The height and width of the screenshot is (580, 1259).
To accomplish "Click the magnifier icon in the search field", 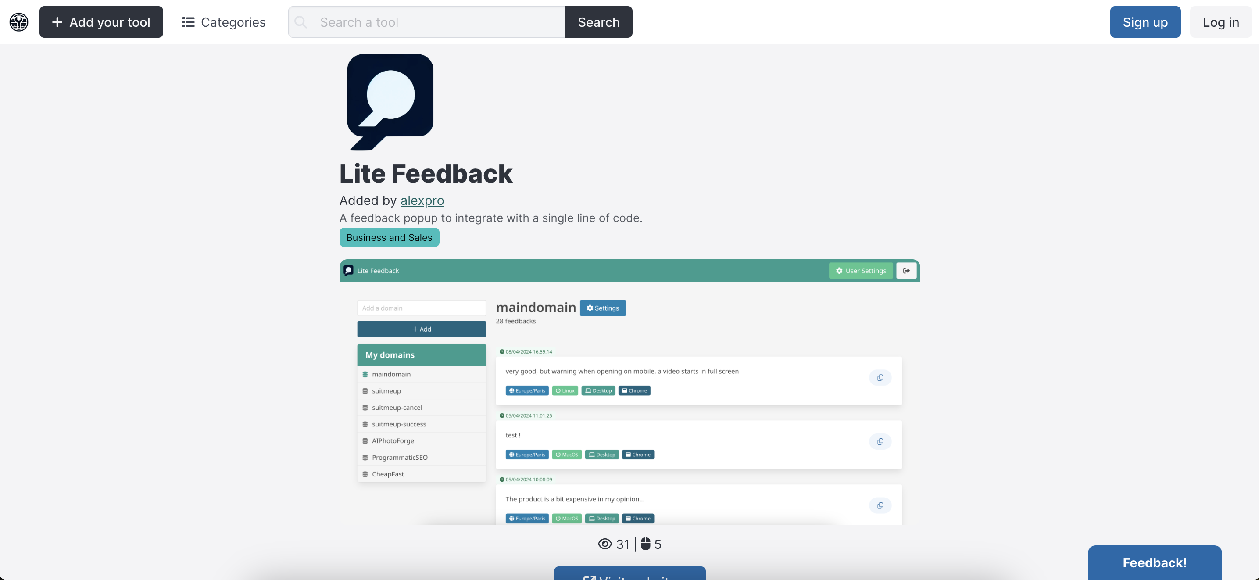I will click(301, 22).
